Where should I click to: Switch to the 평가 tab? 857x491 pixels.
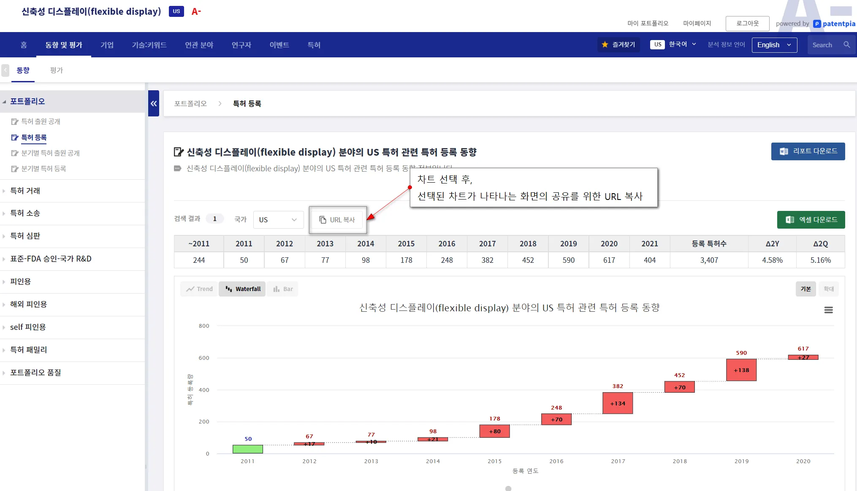[x=56, y=70]
